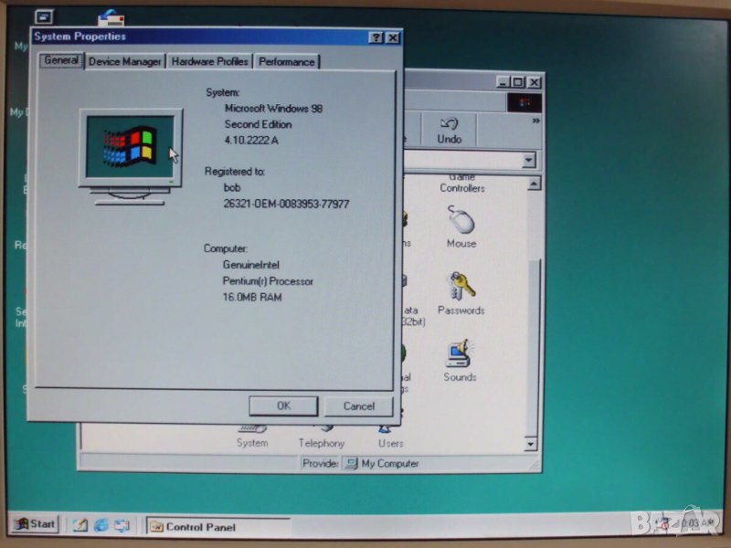Activate the Control Panel taskbar button
The image size is (731, 548).
click(217, 526)
